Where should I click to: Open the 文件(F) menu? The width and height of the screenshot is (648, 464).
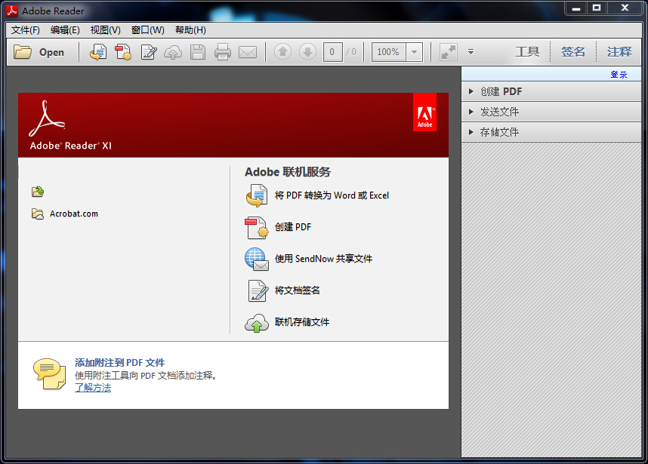click(x=25, y=30)
